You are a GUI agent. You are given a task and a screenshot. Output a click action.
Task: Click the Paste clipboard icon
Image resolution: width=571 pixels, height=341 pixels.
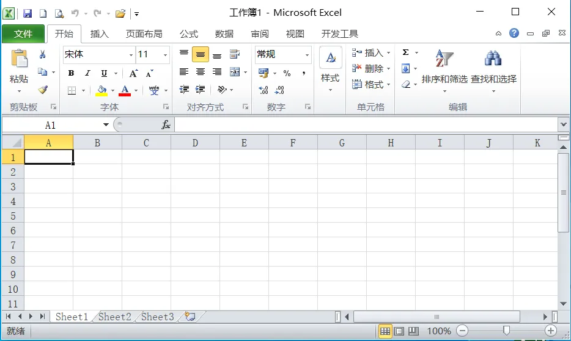[20, 59]
